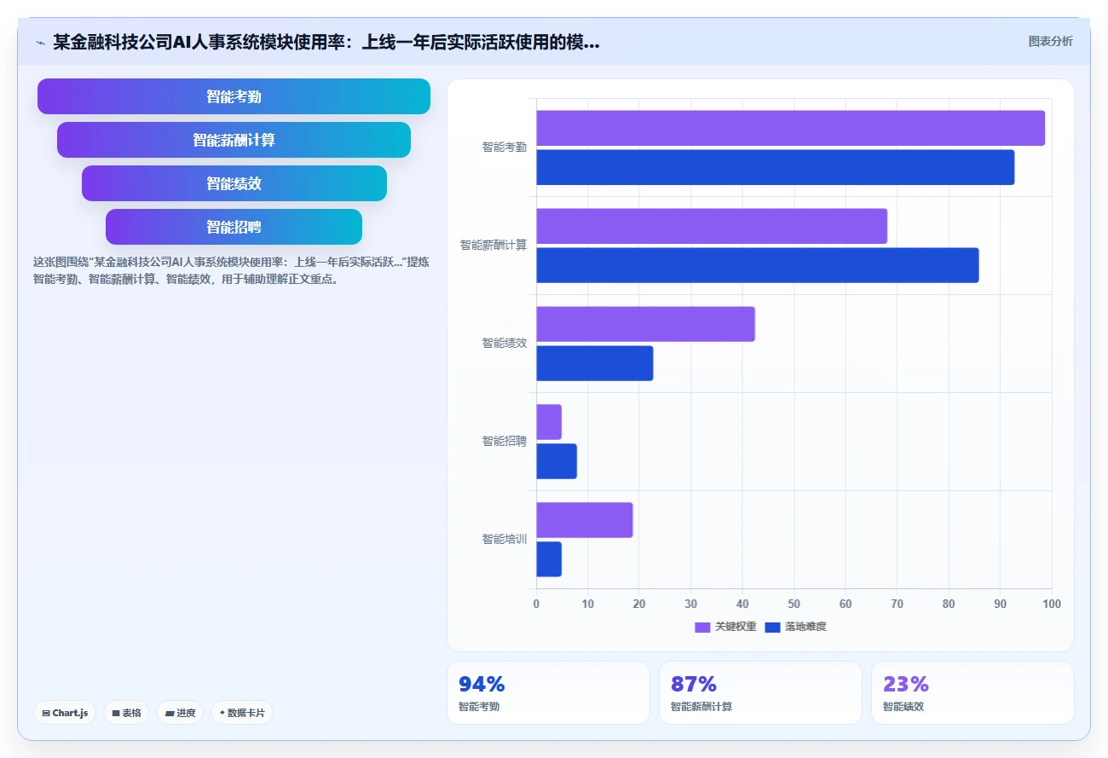
Task: Toggle the 落地难度 legend item
Action: click(796, 627)
